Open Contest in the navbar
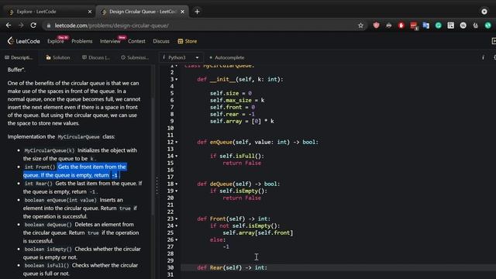The image size is (496, 279). pos(136,41)
